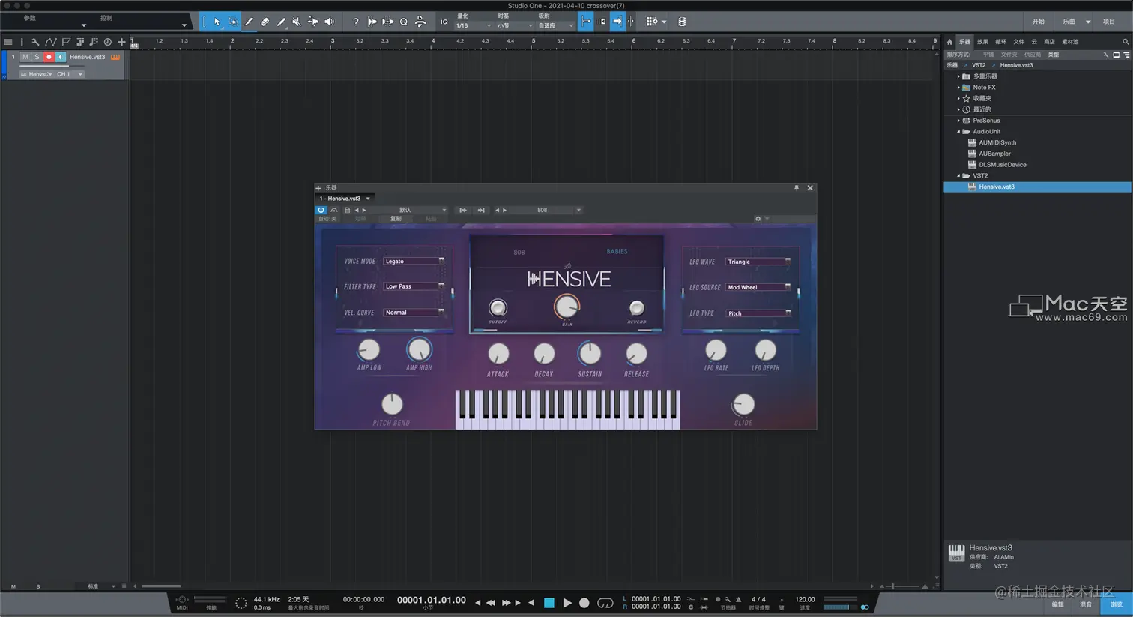Viewport: 1133px width, 617px height.
Task: Adjust the SUSTAIN knob
Action: click(590, 353)
